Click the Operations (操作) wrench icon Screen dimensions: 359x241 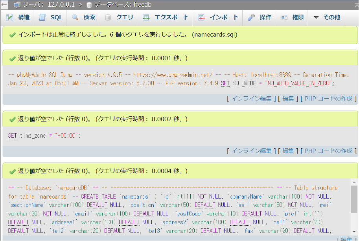point(251,17)
